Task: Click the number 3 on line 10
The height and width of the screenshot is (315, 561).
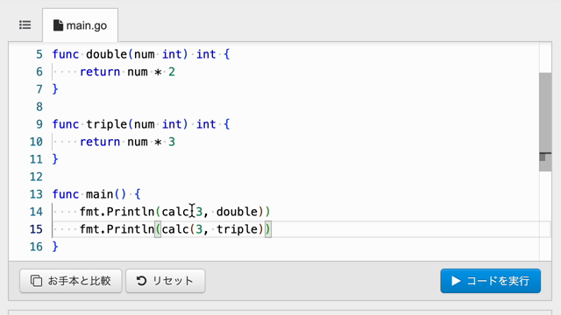Action: point(172,142)
